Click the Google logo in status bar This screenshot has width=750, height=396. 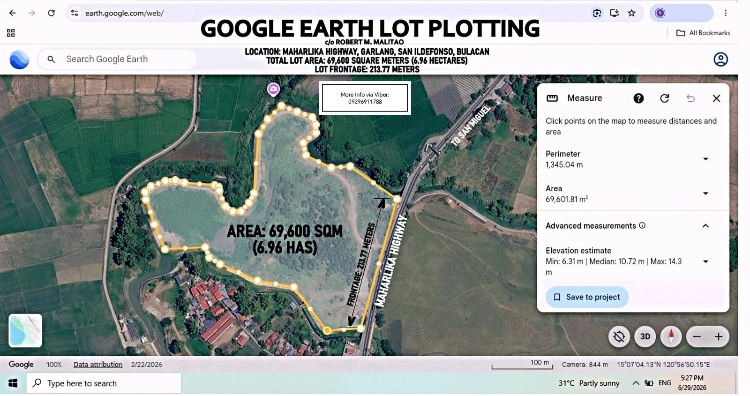(21, 364)
